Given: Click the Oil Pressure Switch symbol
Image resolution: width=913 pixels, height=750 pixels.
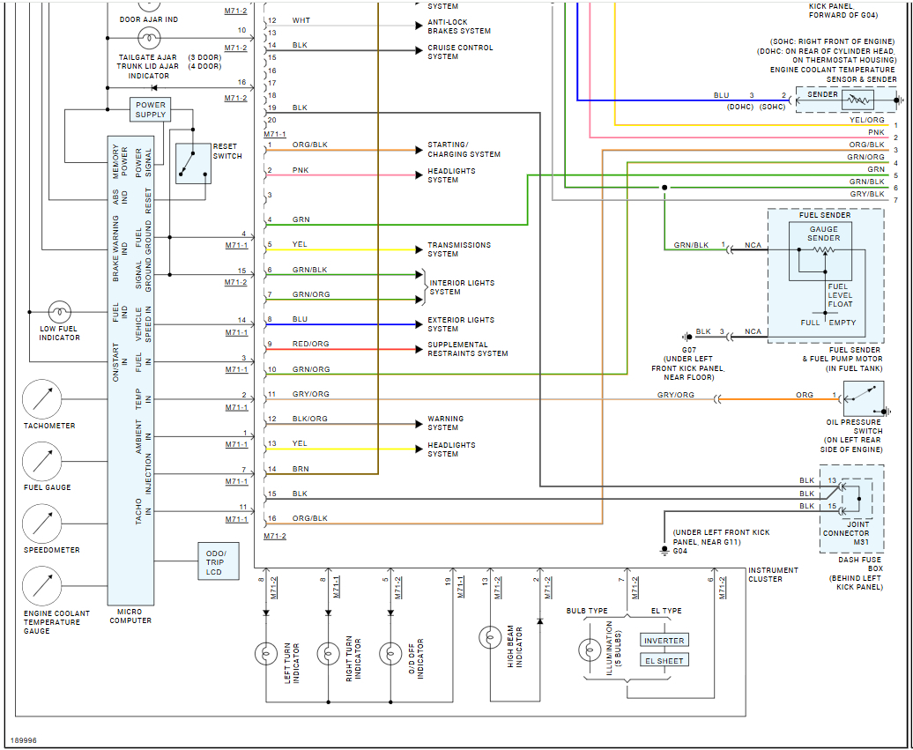Looking at the screenshot, I should point(864,399).
